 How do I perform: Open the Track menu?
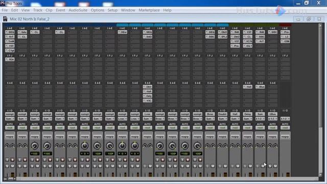coord(37,10)
